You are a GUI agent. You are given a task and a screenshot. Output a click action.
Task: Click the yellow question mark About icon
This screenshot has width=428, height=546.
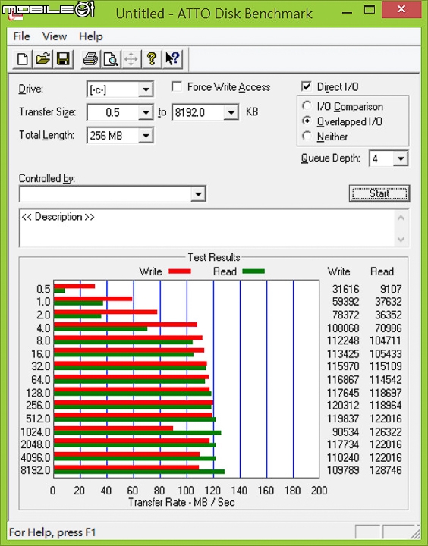(152, 59)
